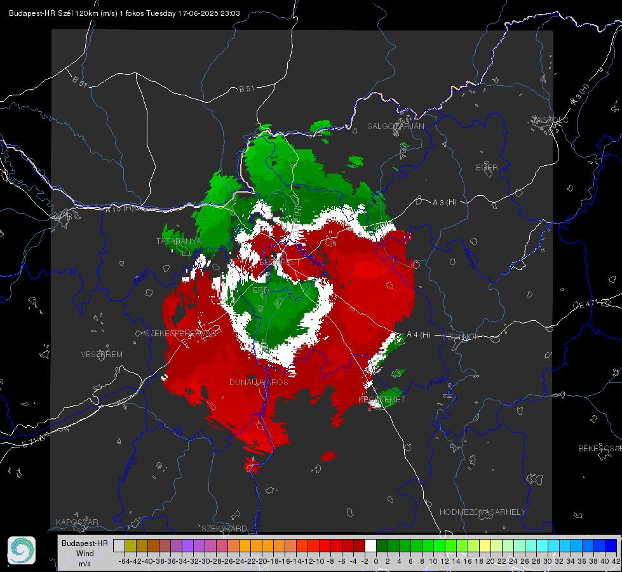Click the MISKOLC city label
622x572 pixels.
pyautogui.click(x=551, y=119)
